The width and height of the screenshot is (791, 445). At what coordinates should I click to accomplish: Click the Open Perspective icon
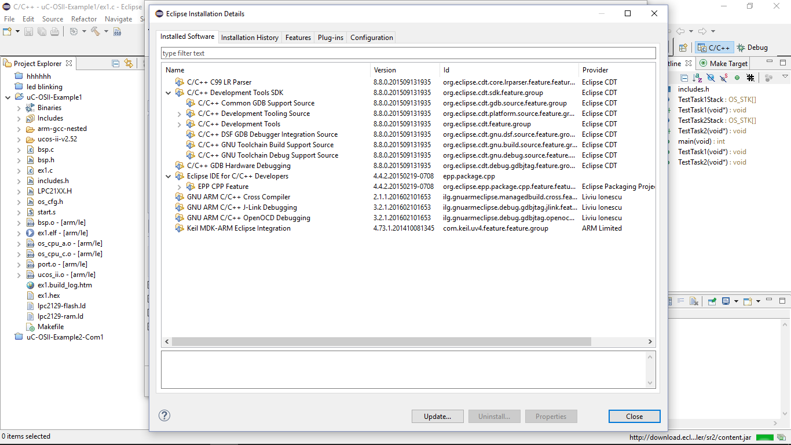click(683, 48)
